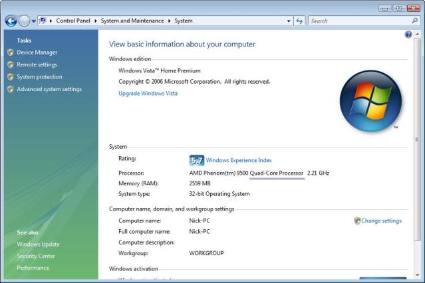Select System breadcrumb item

[x=184, y=21]
